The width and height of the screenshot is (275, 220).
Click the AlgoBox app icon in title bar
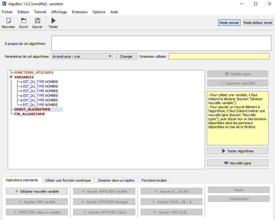click(4, 4)
